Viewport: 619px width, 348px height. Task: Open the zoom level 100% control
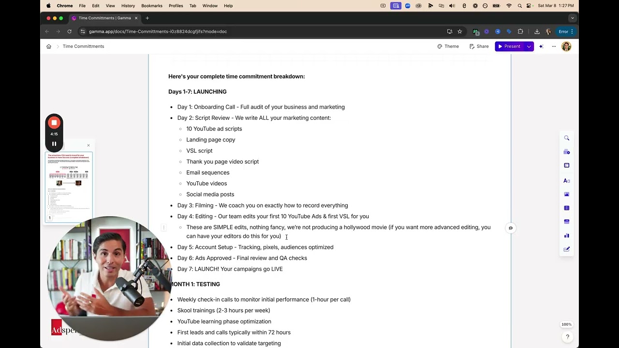(566, 324)
